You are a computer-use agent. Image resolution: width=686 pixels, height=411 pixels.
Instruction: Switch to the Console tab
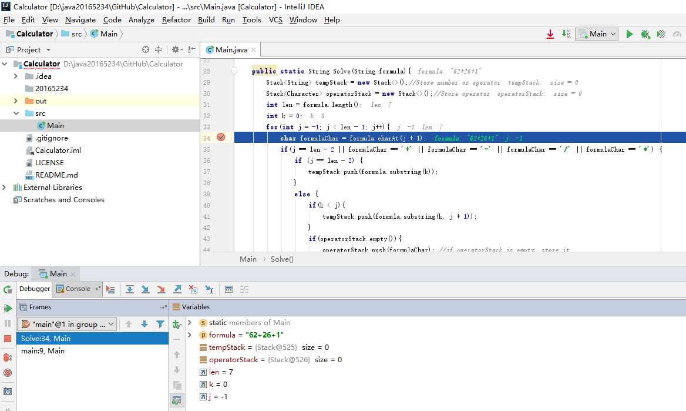click(78, 289)
